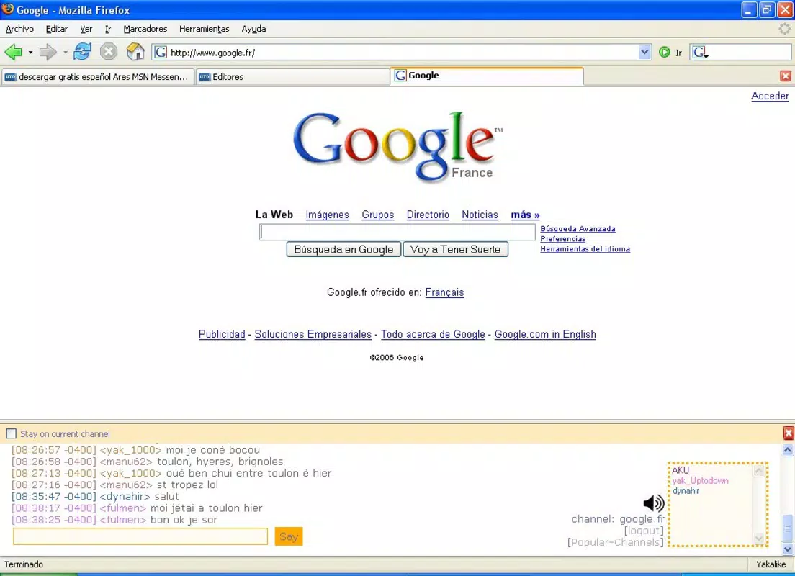795x576 pixels.
Task: Select user AKU in the chat user list
Action: [681, 470]
